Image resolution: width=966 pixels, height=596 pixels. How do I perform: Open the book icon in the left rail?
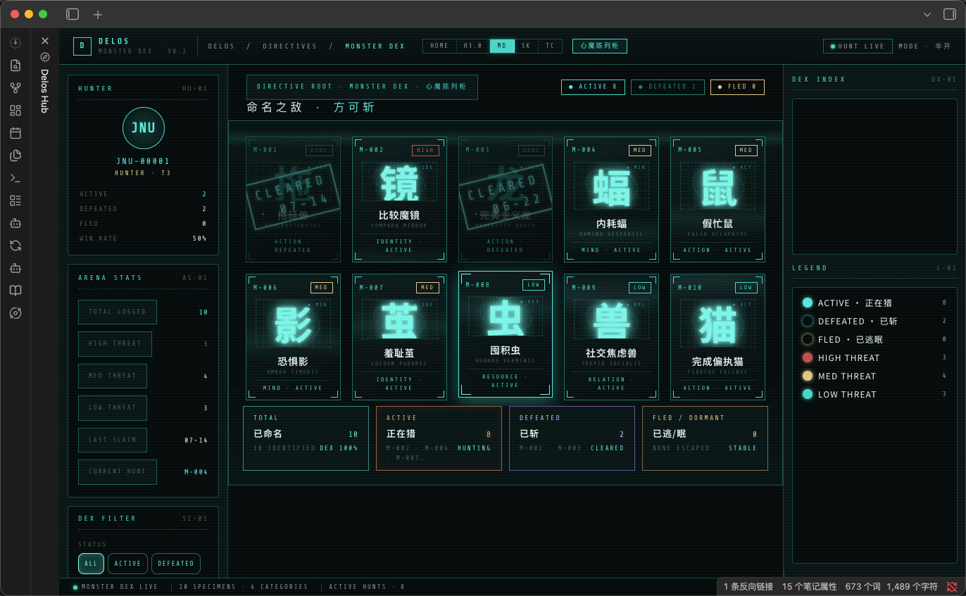[x=15, y=291]
